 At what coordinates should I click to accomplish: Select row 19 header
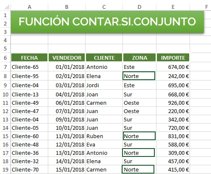tap(5, 169)
